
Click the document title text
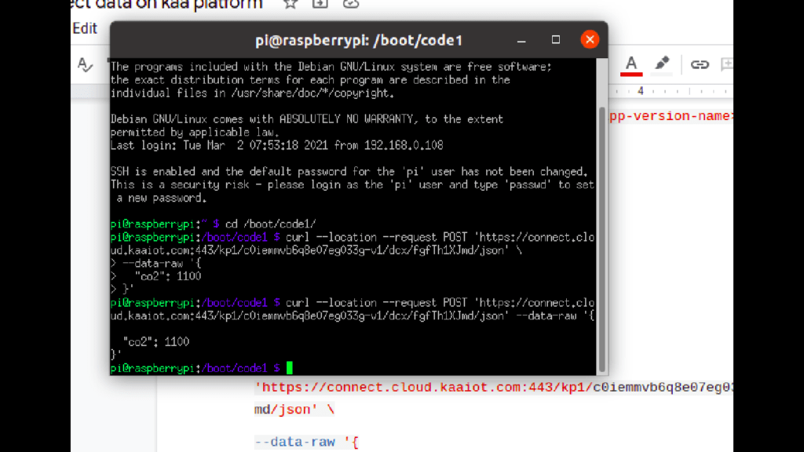166,5
